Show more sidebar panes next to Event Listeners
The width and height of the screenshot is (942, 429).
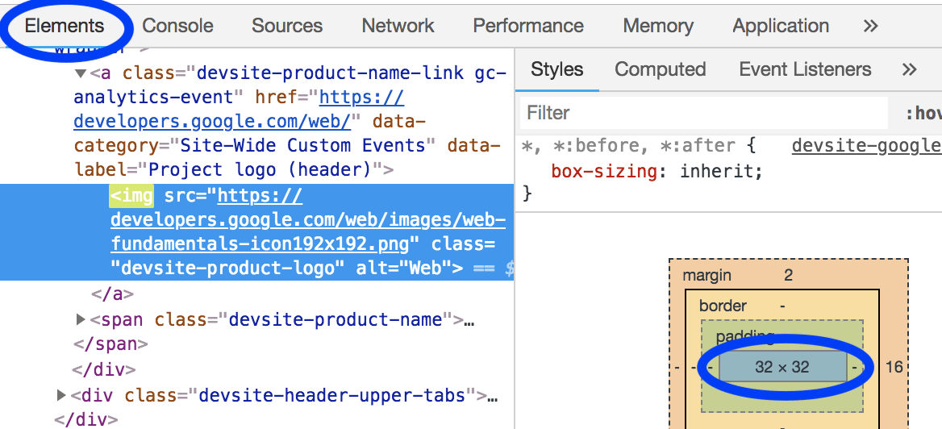click(909, 69)
